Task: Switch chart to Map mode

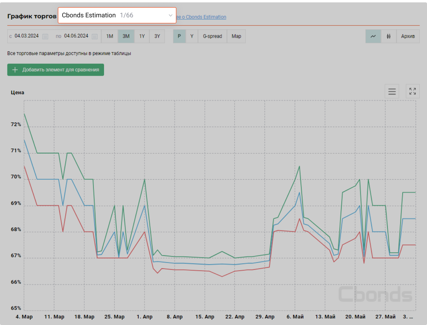Action: tap(236, 36)
